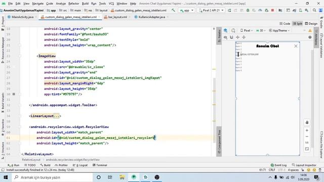Image resolution: width=324 pixels, height=182 pixels.
Task: Open the Palette side panel
Action: (x=219, y=36)
